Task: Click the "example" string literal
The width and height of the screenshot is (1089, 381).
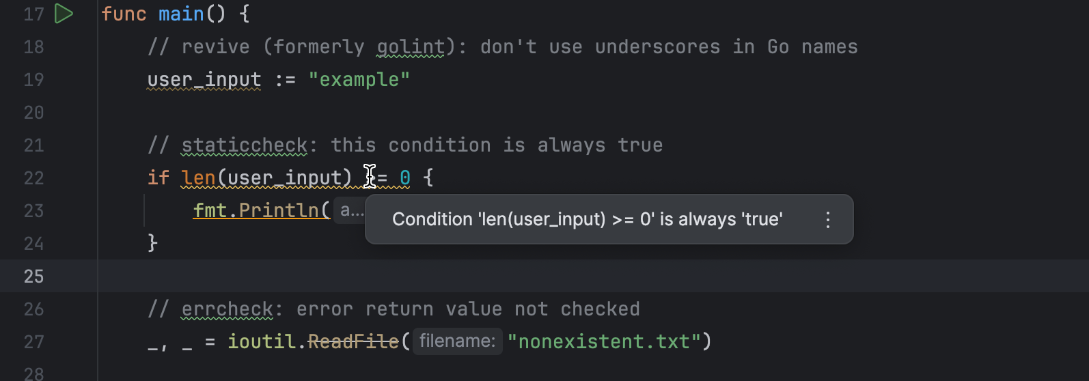Action: click(x=359, y=79)
